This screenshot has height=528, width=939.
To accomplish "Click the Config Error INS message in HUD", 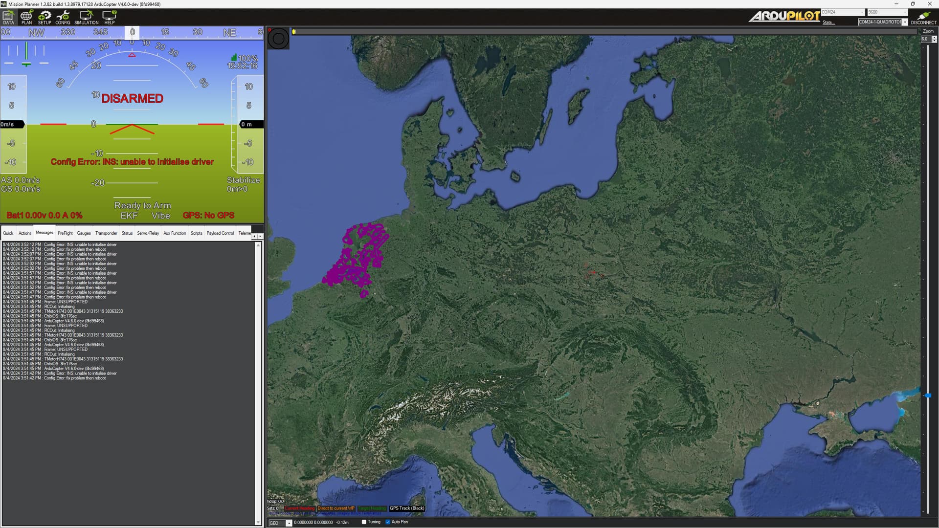I will click(x=132, y=162).
